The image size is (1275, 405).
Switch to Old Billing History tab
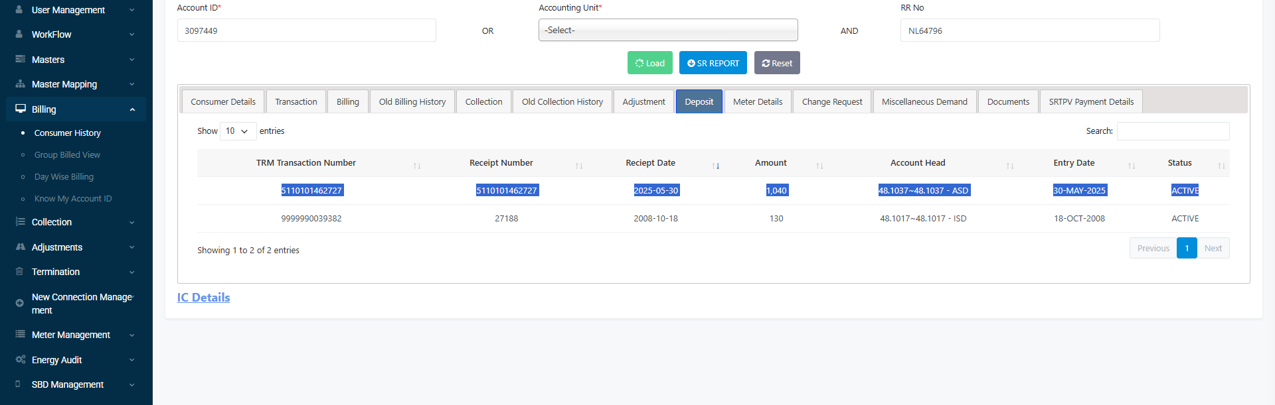tap(412, 101)
